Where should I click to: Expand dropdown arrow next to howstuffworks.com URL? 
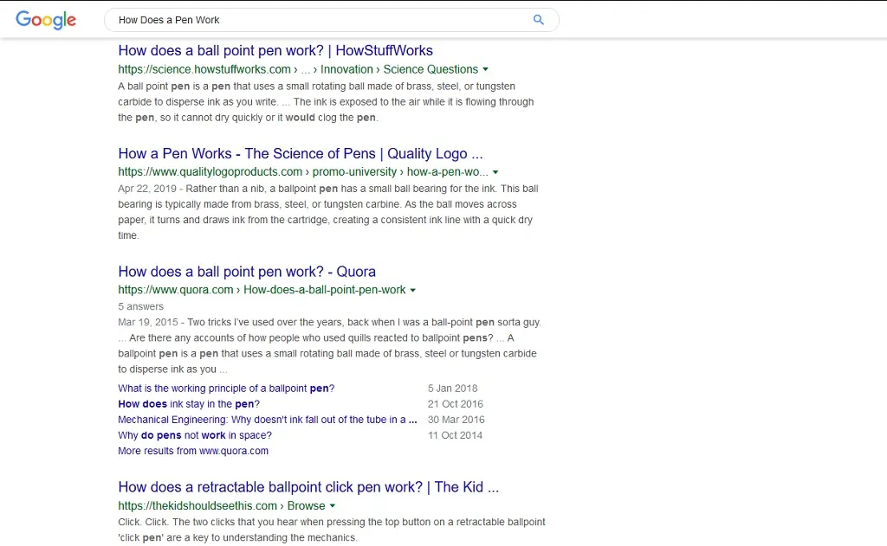[485, 69]
